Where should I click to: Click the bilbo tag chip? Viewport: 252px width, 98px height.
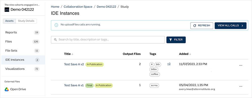coord(154,69)
